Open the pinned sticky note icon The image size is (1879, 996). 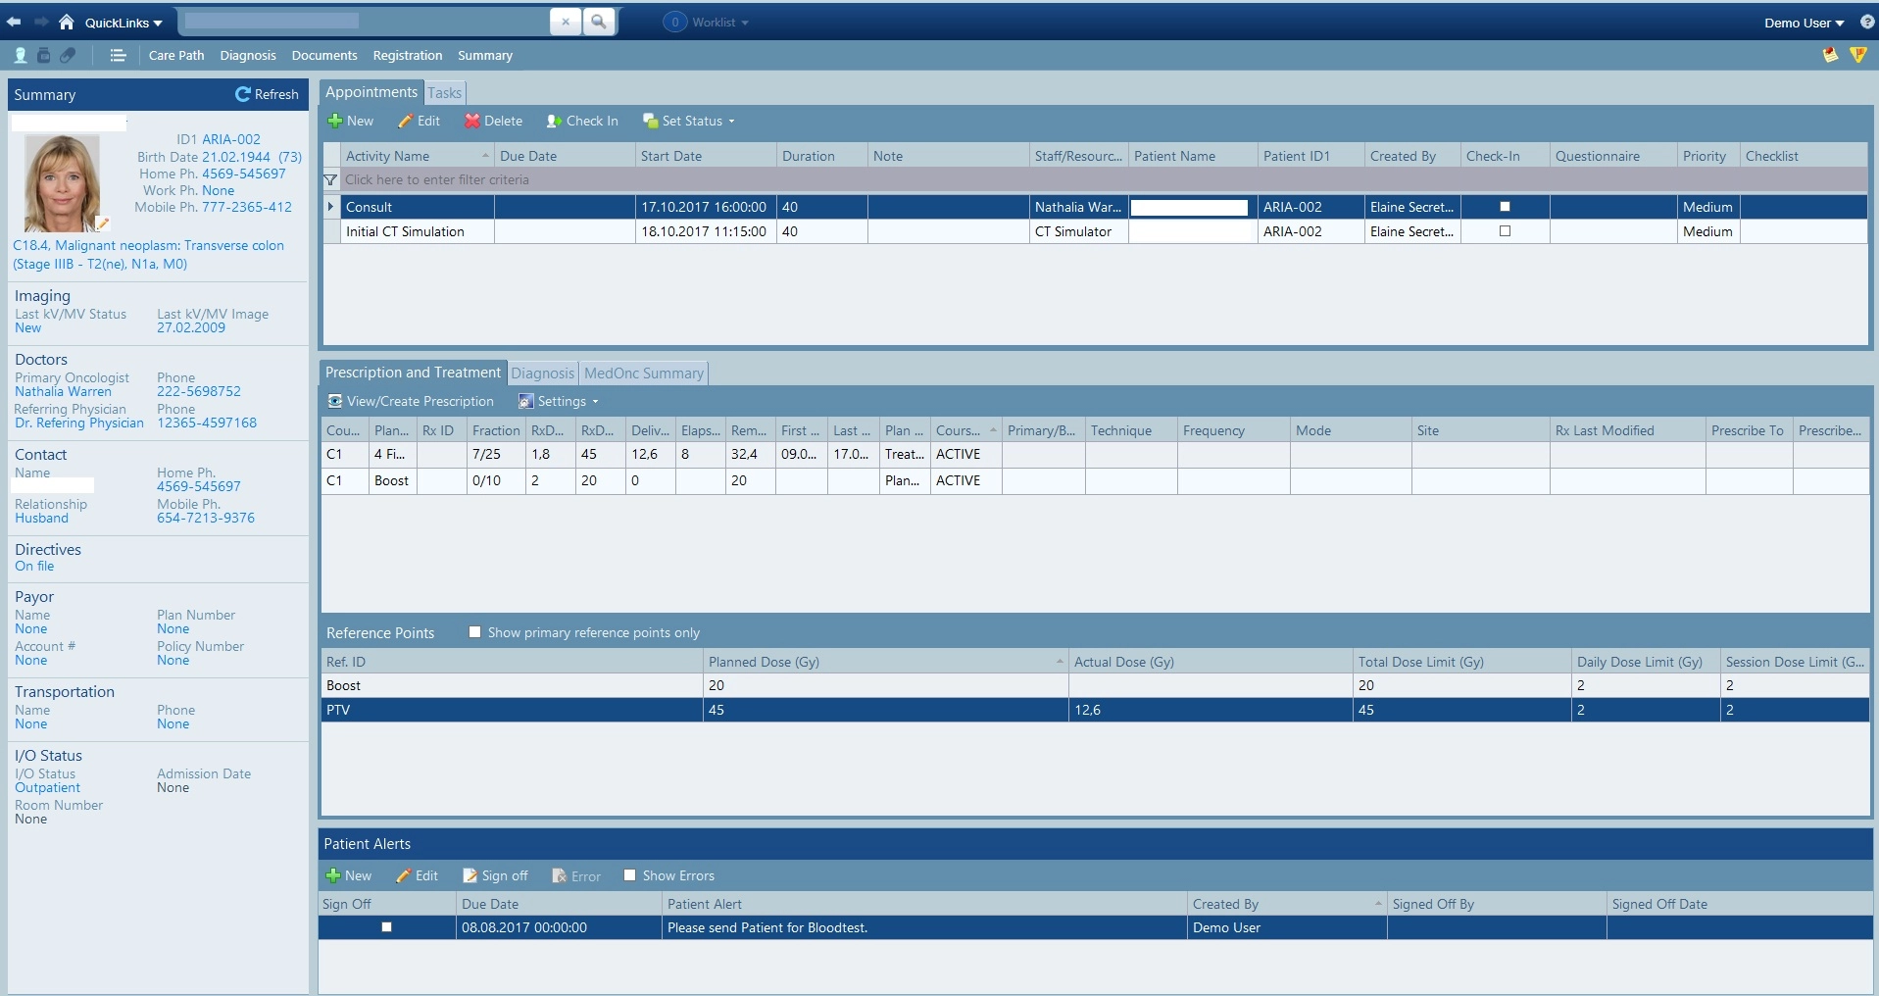(x=1829, y=55)
